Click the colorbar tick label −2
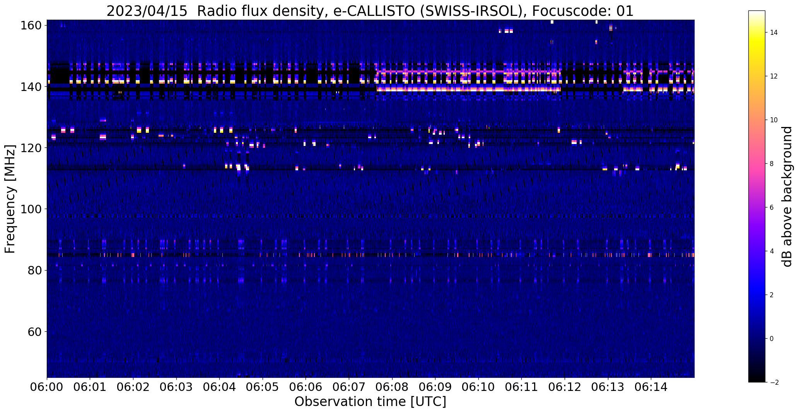The width and height of the screenshot is (799, 413). [x=774, y=382]
